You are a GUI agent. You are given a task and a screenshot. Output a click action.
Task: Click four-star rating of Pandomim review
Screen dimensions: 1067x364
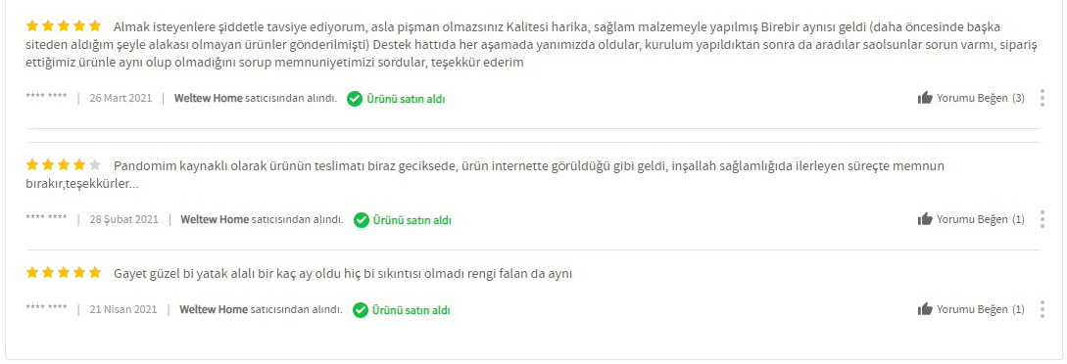pos(64,165)
